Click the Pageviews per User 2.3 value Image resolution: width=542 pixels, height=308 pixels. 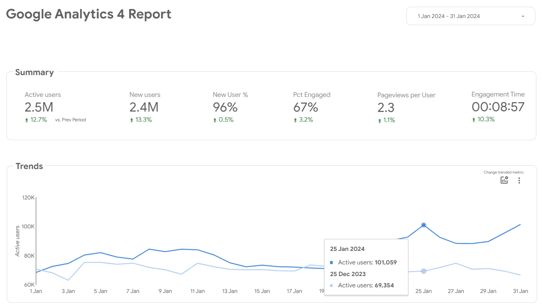(x=386, y=108)
